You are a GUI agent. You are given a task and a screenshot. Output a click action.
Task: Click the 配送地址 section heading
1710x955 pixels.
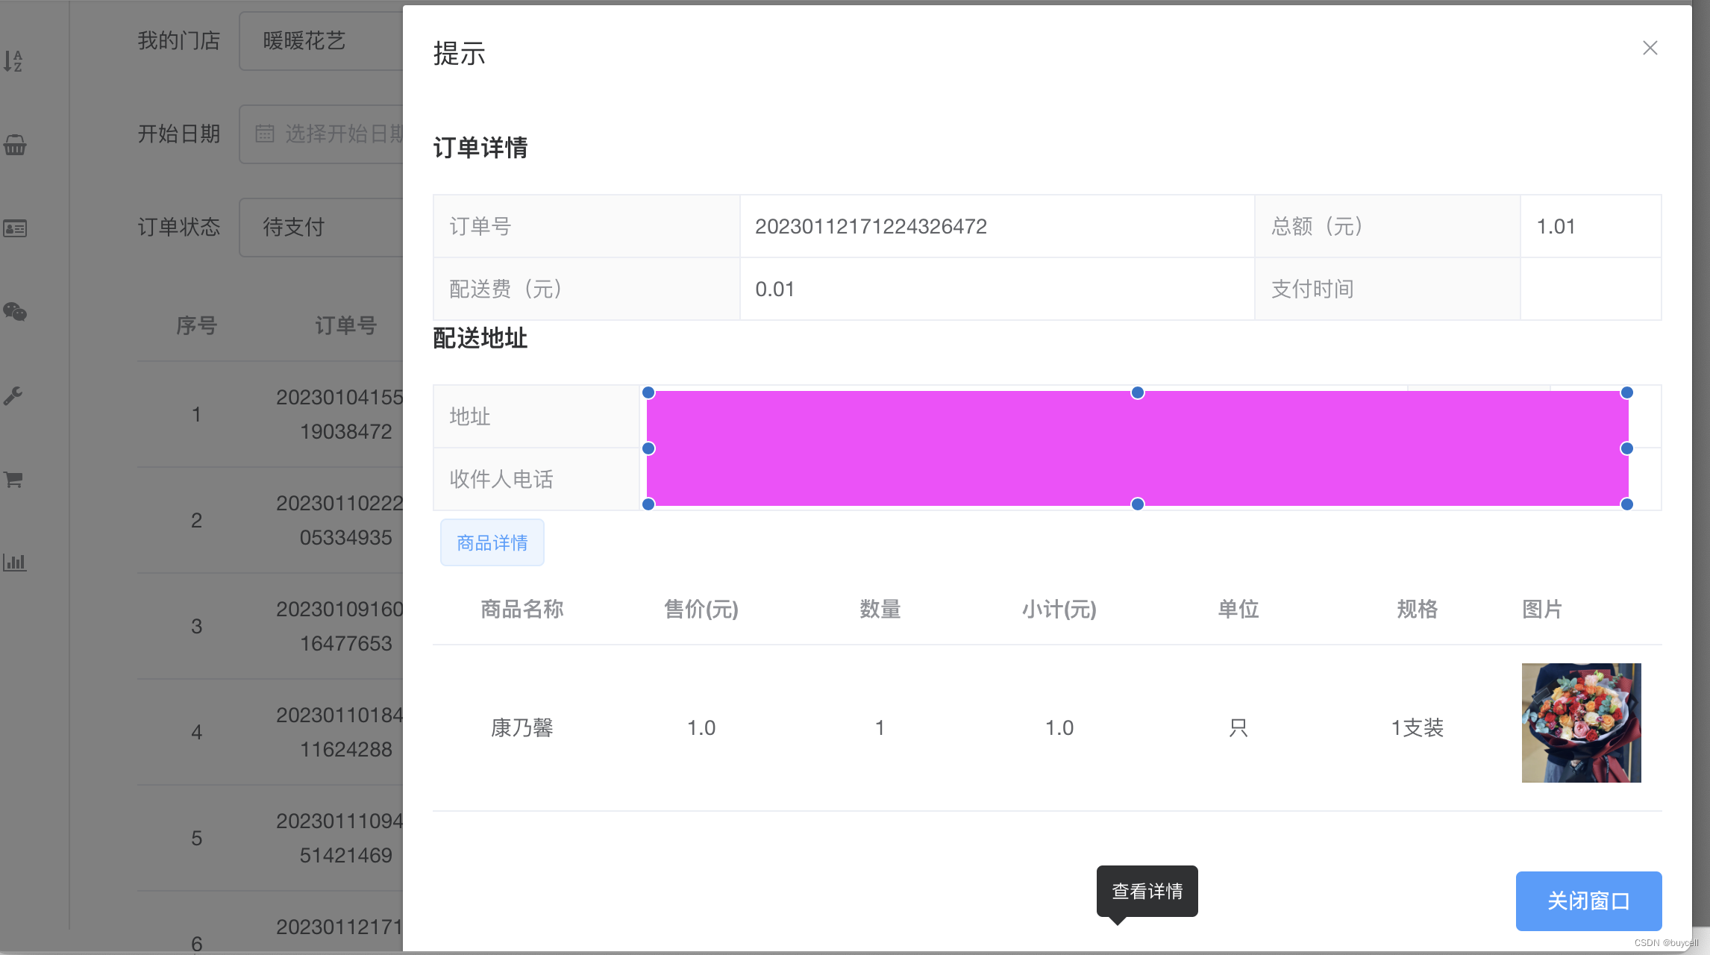tap(480, 338)
